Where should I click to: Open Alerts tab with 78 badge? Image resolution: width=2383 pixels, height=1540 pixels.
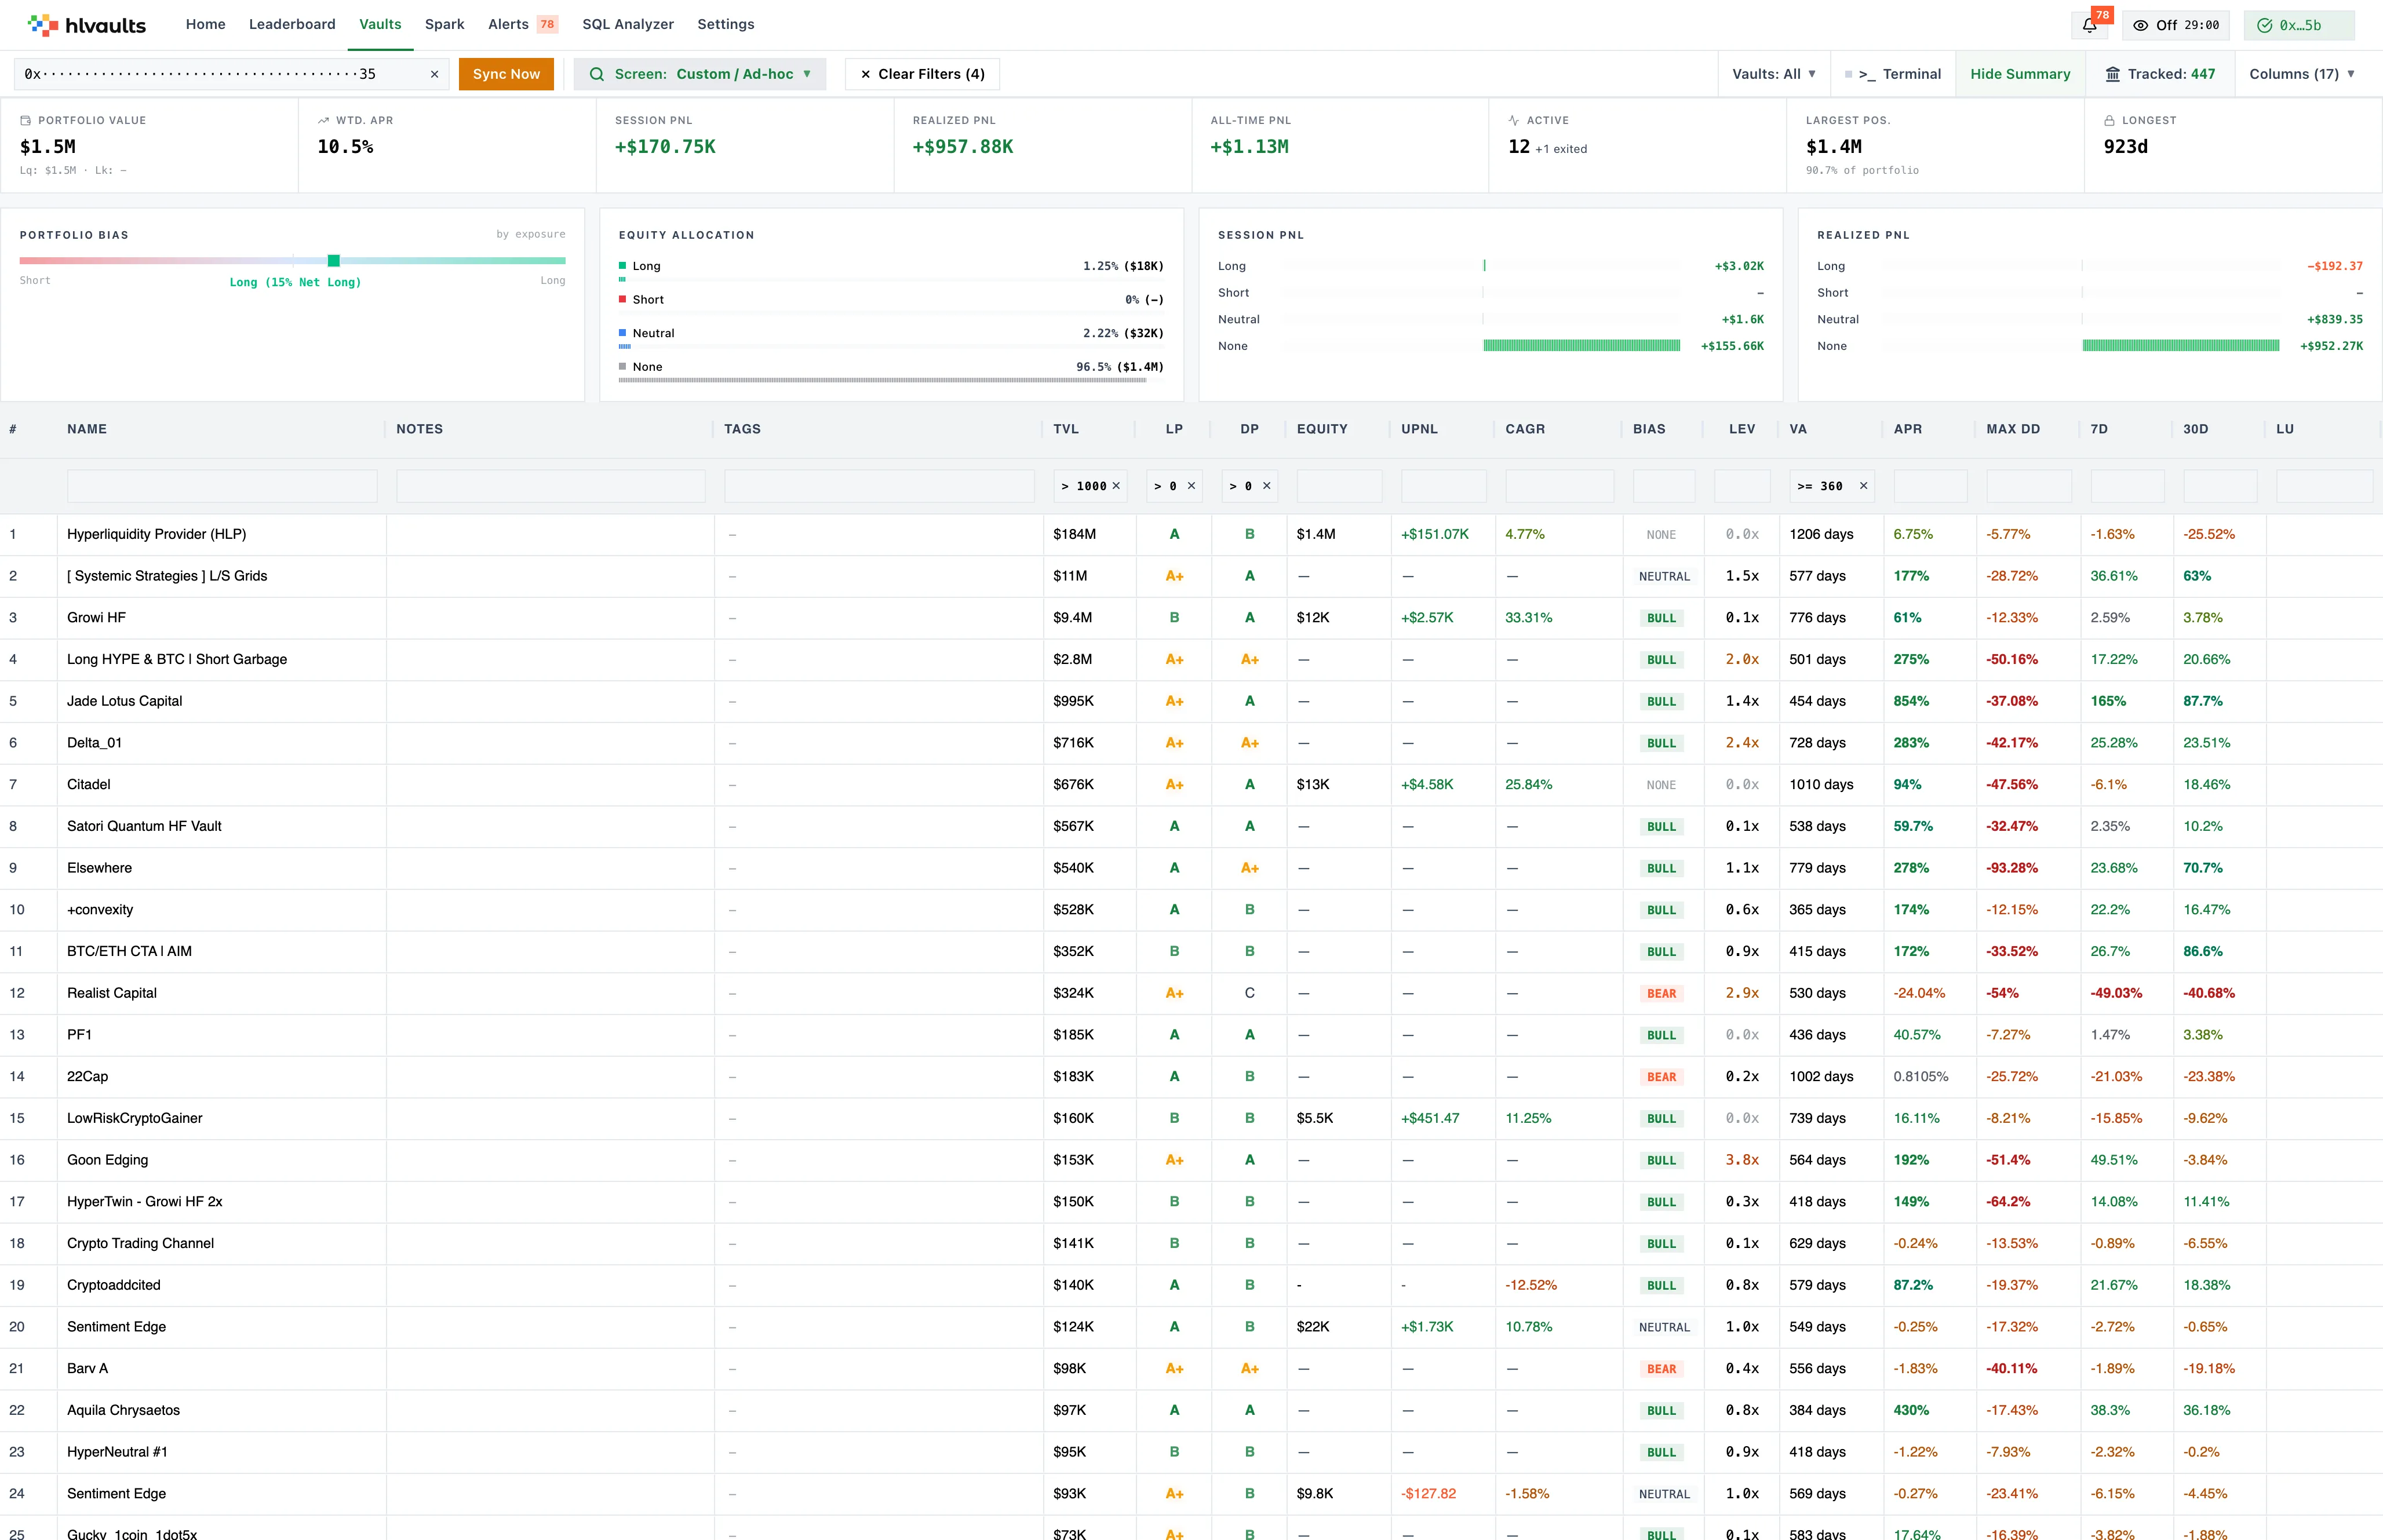point(522,24)
